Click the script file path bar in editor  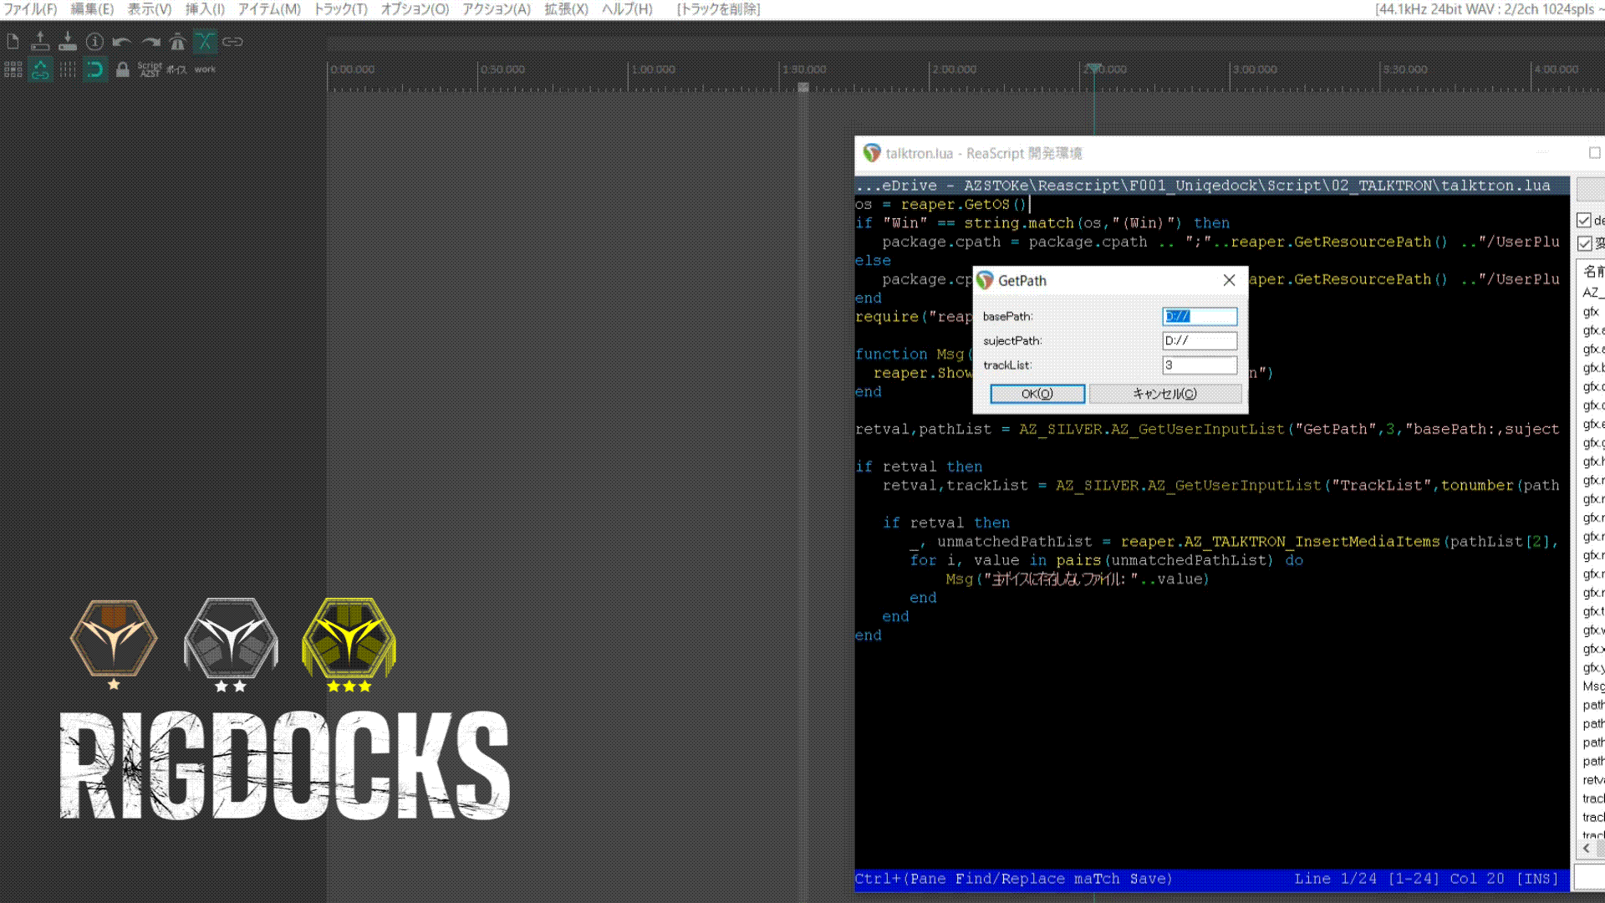coord(1211,186)
